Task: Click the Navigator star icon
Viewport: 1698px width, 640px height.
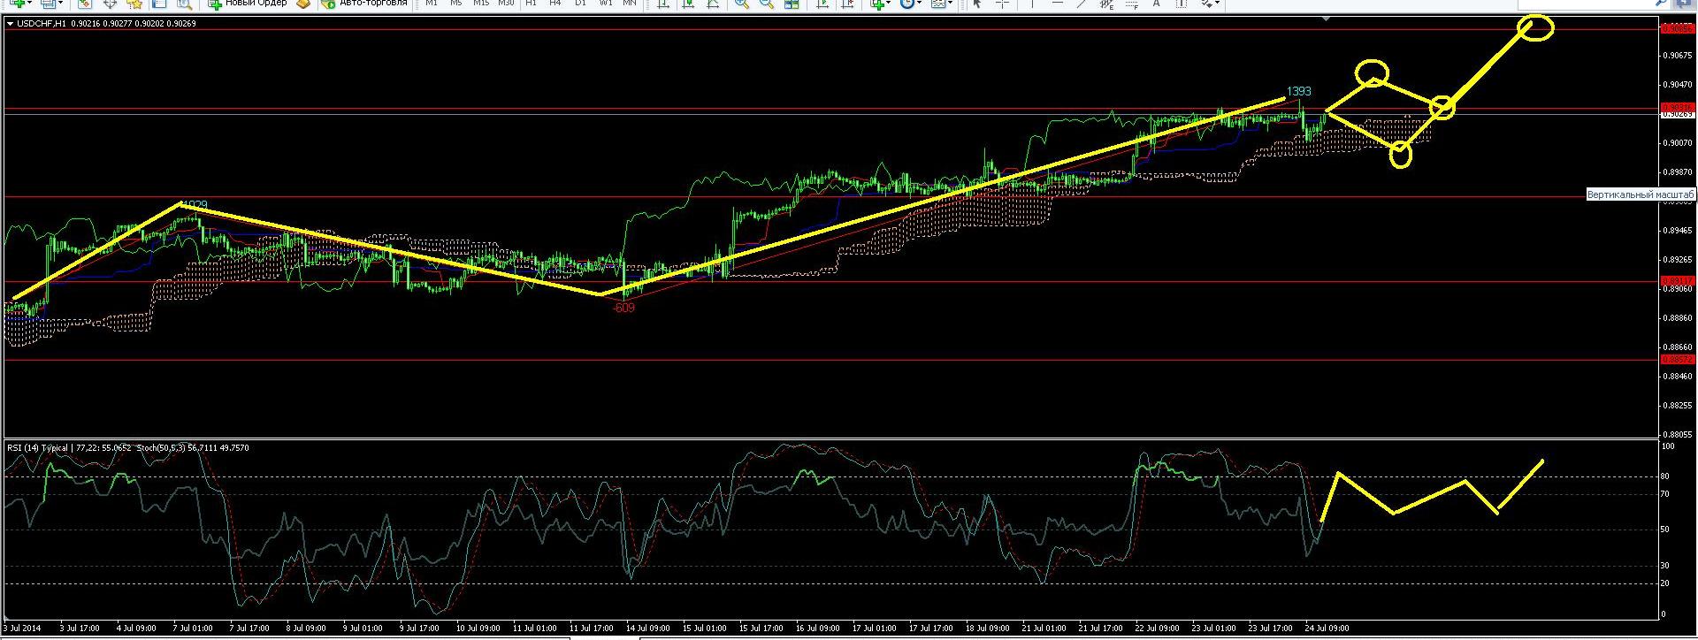Action: (134, 4)
